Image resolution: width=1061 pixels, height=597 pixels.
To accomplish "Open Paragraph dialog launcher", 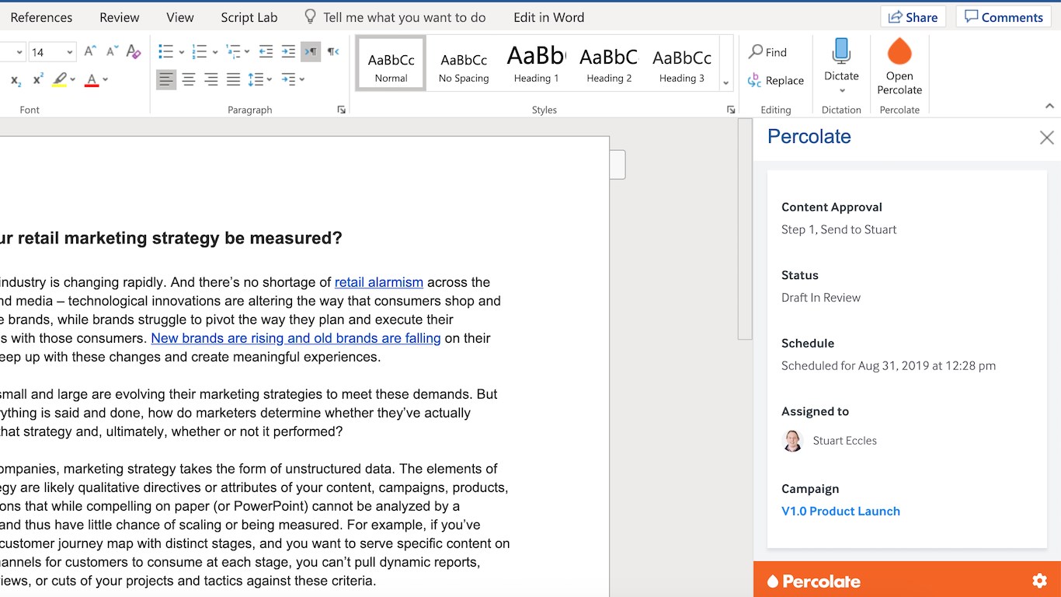I will (341, 110).
